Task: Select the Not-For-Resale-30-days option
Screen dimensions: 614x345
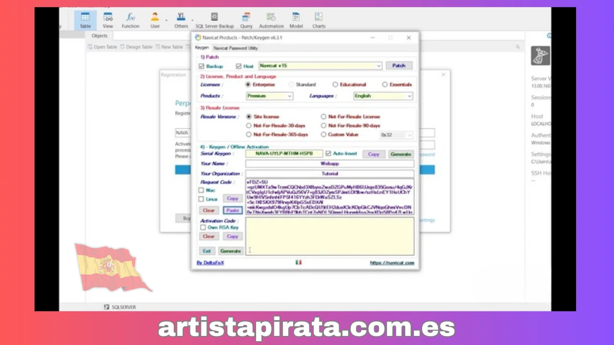Action: (x=248, y=126)
